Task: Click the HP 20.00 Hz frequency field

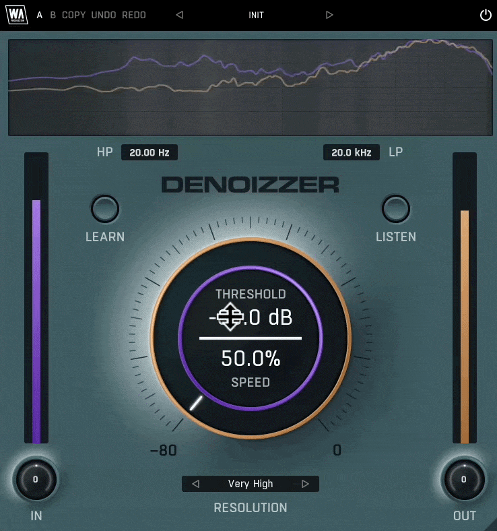Action: click(150, 152)
